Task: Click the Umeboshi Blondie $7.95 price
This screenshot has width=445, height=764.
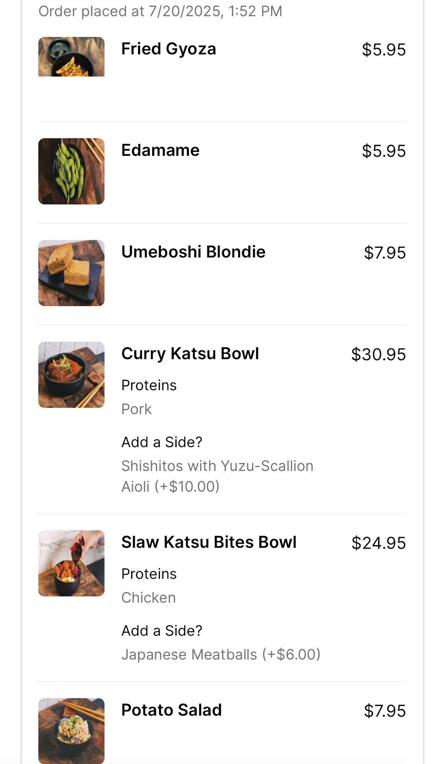Action: (x=384, y=253)
